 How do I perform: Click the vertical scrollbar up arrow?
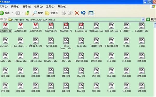(155, 24)
